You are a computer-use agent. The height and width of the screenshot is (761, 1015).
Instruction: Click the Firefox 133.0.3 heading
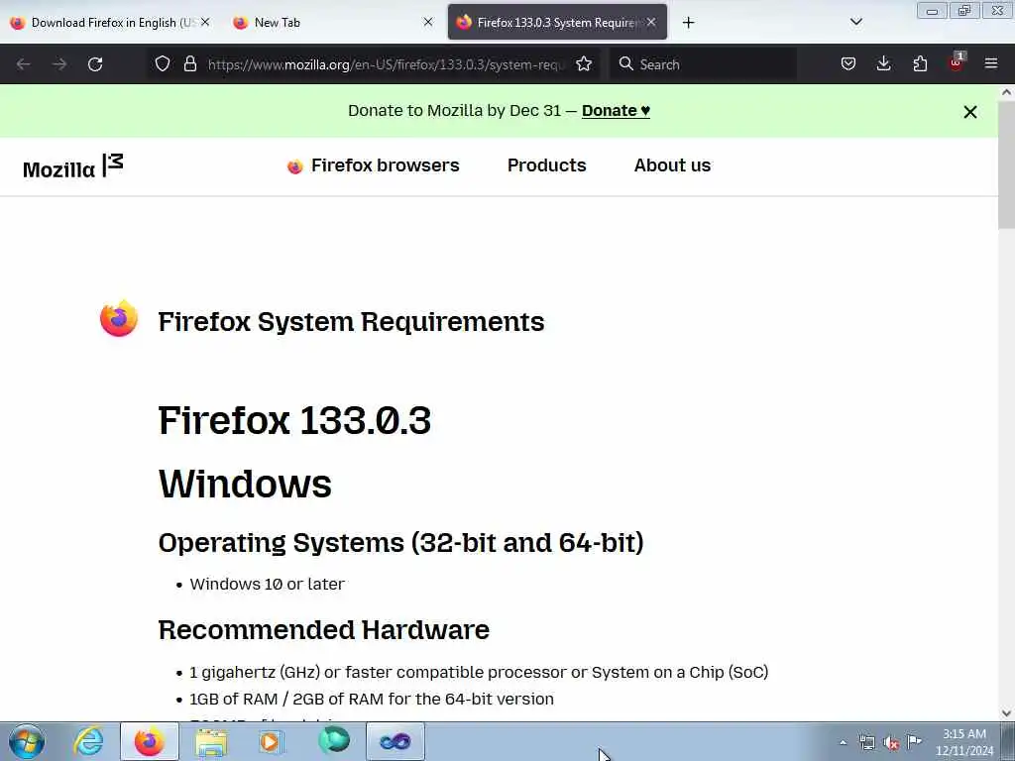coord(294,420)
